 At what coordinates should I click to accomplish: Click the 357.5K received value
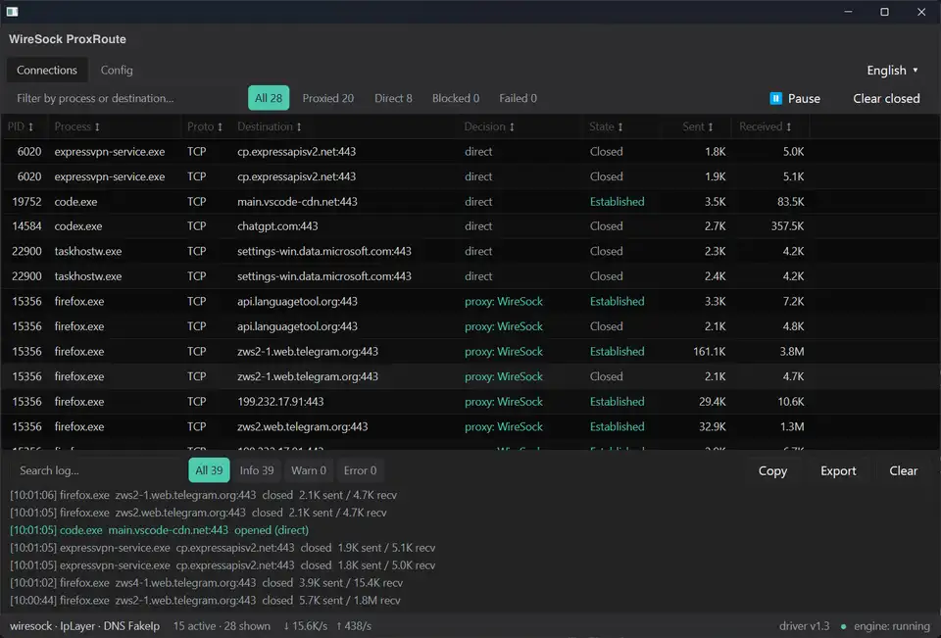(787, 226)
